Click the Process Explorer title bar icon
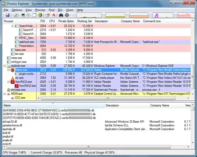Screen dimensions: 197x157 tap(4, 4)
